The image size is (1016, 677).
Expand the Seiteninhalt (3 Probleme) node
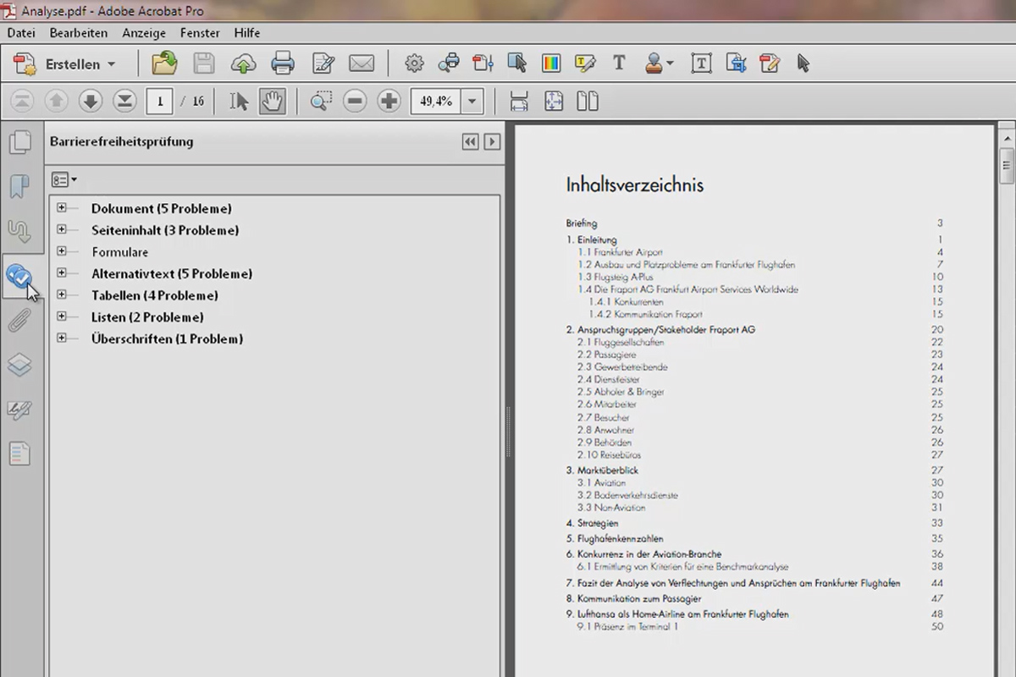click(62, 229)
